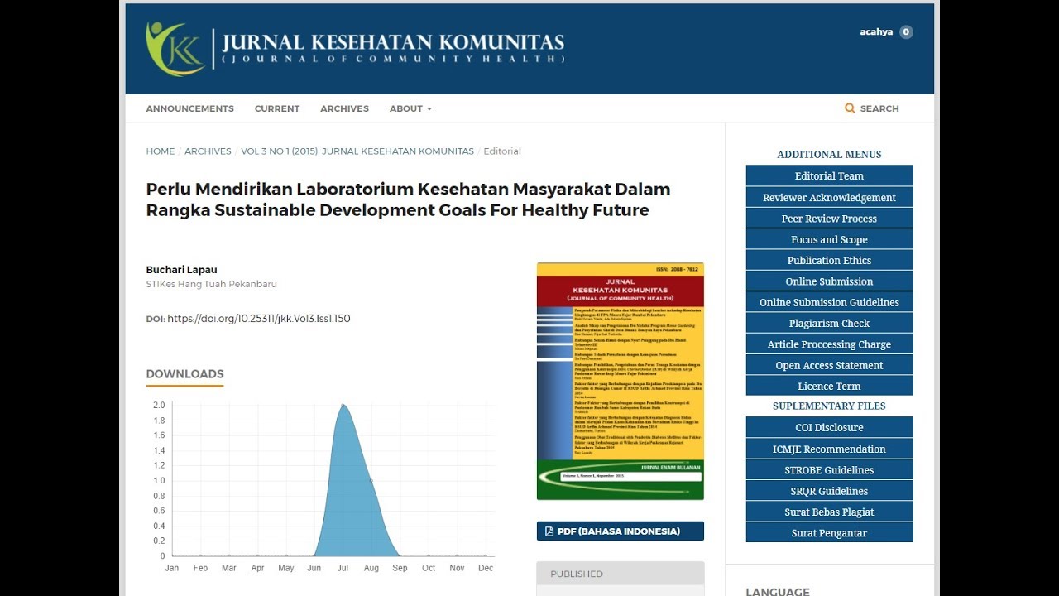Click the JKK journal logo
Screen dimensions: 1059x596
175,49
